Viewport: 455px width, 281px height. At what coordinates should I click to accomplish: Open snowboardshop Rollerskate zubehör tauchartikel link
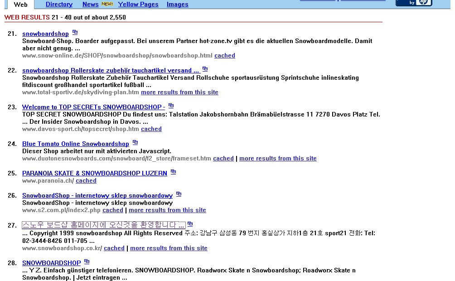coord(111,70)
